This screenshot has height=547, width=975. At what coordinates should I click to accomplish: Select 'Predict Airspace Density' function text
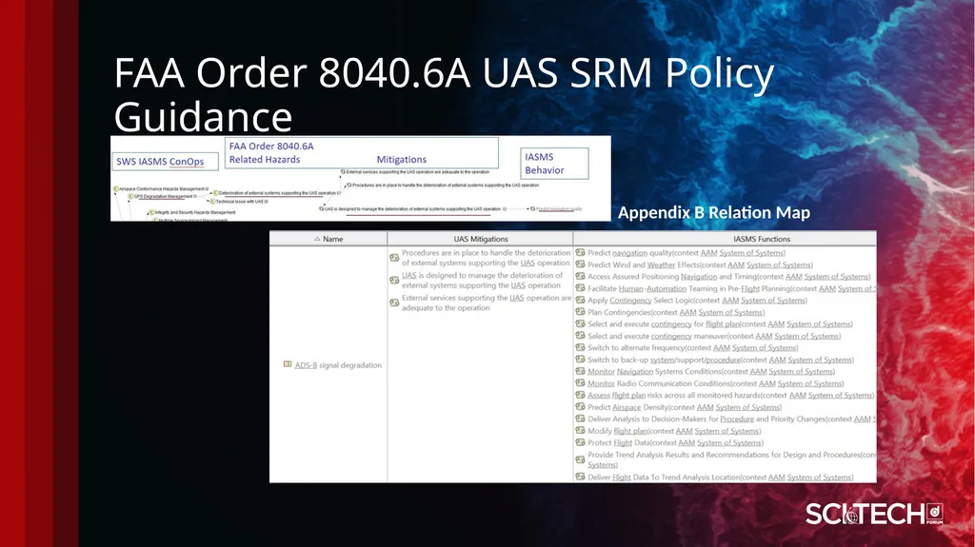628,407
